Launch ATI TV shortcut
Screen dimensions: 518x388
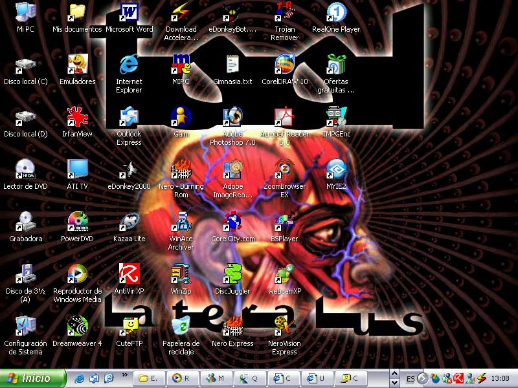(77, 169)
